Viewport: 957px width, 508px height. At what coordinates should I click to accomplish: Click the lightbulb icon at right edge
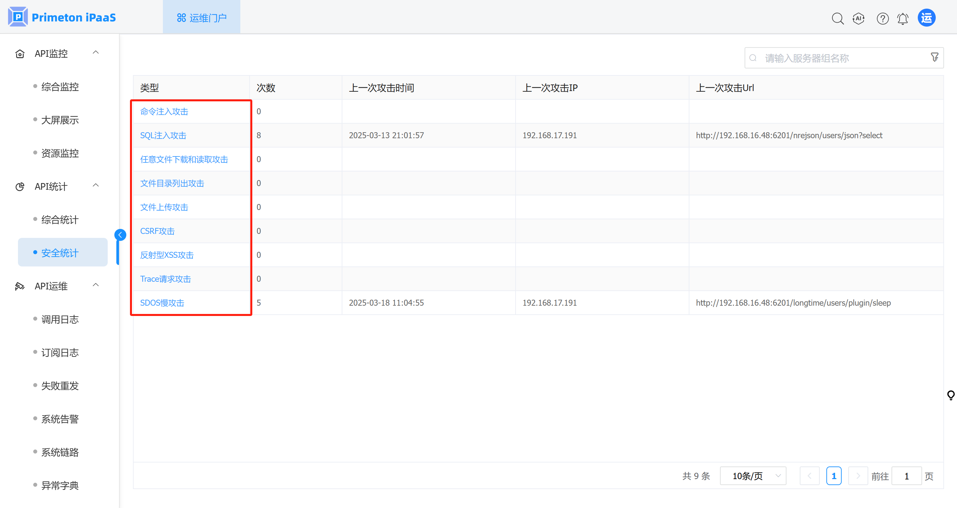(x=951, y=395)
